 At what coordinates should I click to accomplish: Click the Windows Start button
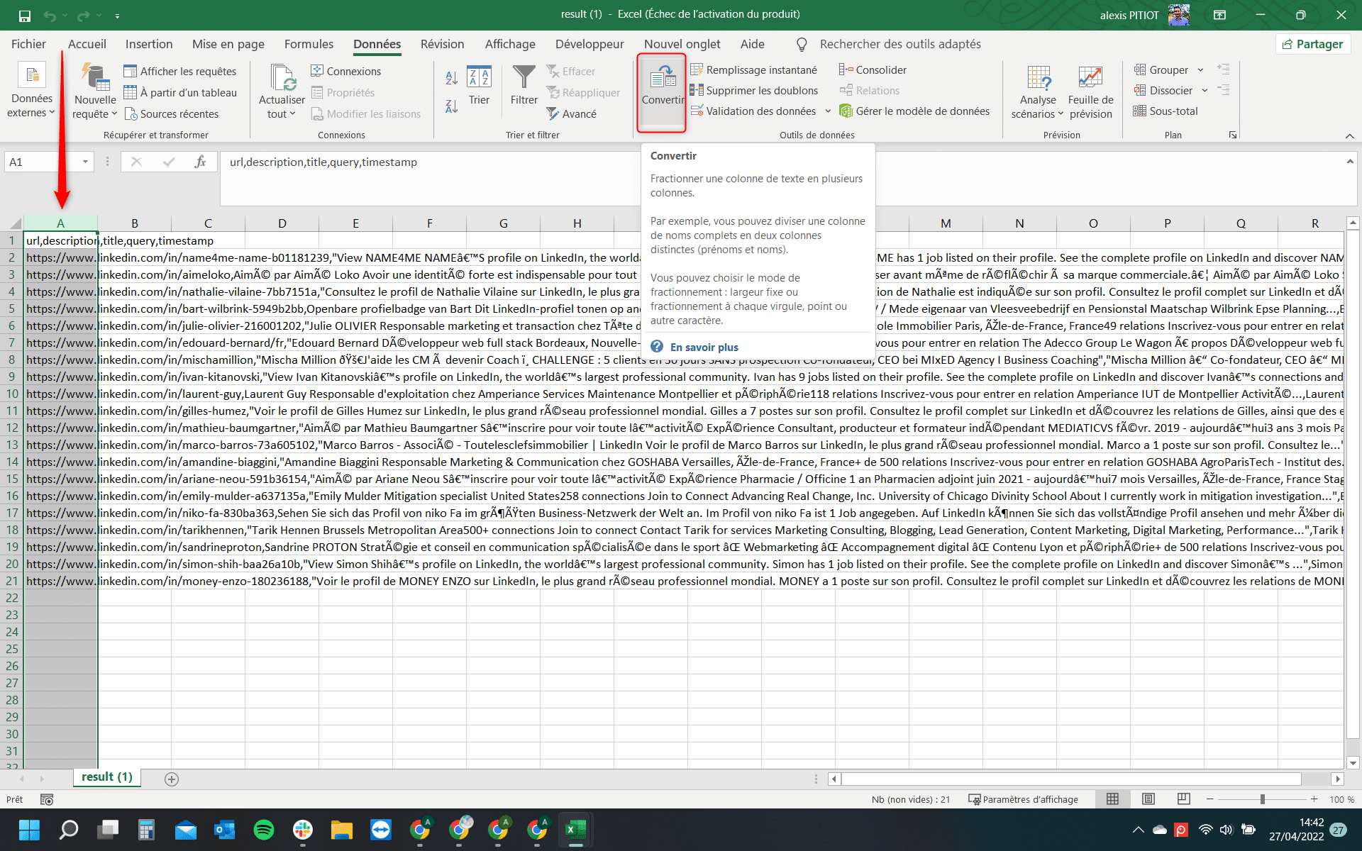(30, 830)
